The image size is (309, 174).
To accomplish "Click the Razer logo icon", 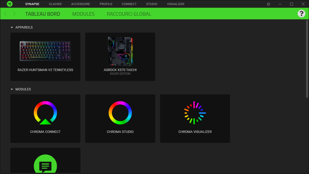I will pyautogui.click(x=9, y=4).
